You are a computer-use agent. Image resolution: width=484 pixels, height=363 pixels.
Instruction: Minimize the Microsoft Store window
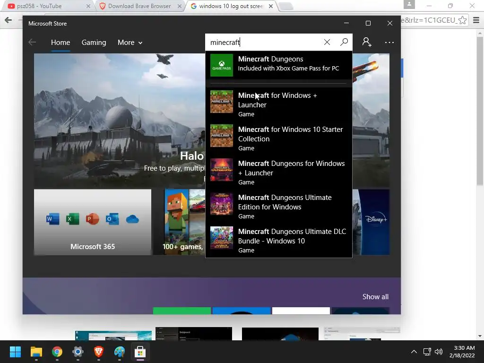346,23
